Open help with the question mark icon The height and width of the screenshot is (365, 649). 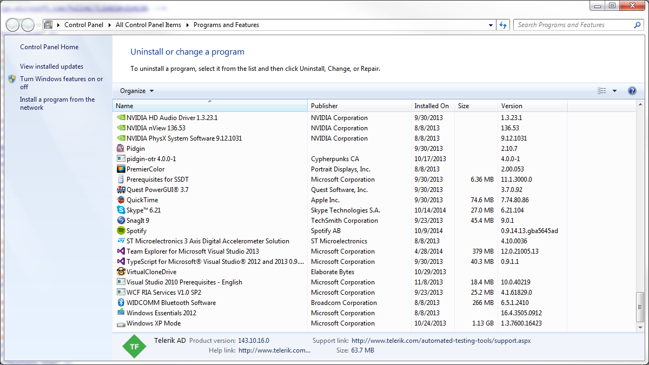pos(632,91)
